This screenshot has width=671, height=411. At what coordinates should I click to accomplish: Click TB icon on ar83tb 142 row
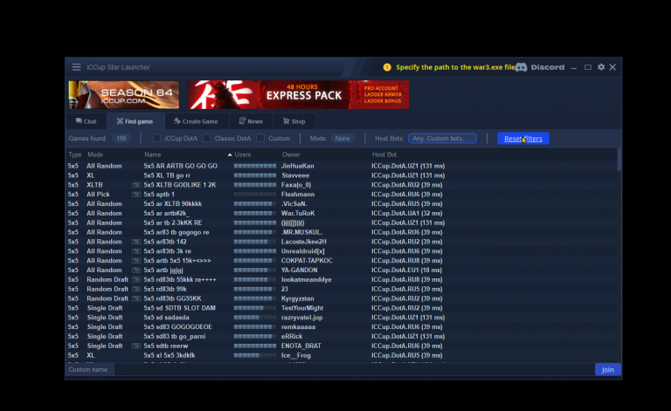click(x=136, y=242)
